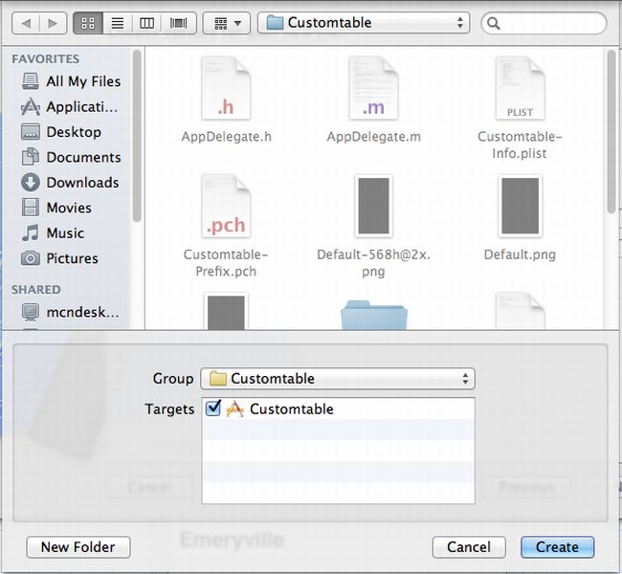Switch to column view mode
Screen dimensions: 622x574
(146, 23)
